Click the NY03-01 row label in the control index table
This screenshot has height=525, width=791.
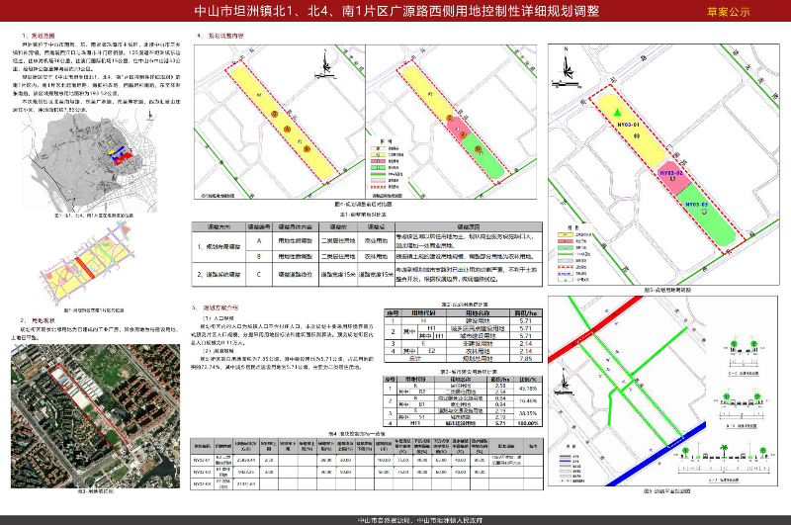(x=202, y=460)
